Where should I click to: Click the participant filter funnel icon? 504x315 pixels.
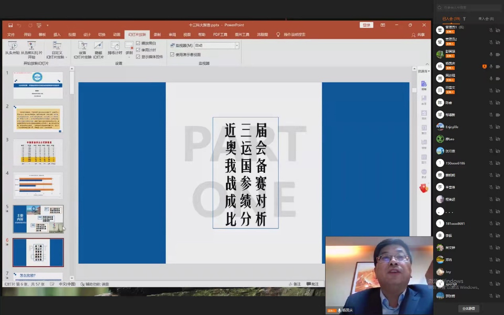464,19
